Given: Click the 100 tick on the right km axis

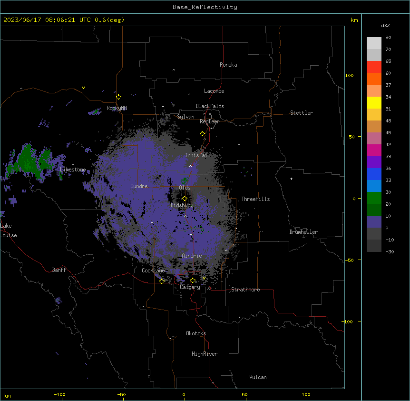Looking at the screenshot, I should [349, 75].
